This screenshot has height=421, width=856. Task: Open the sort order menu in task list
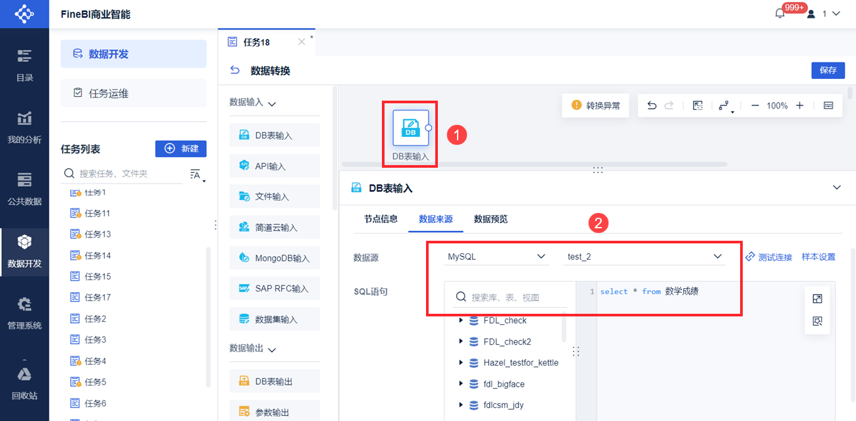click(x=198, y=174)
